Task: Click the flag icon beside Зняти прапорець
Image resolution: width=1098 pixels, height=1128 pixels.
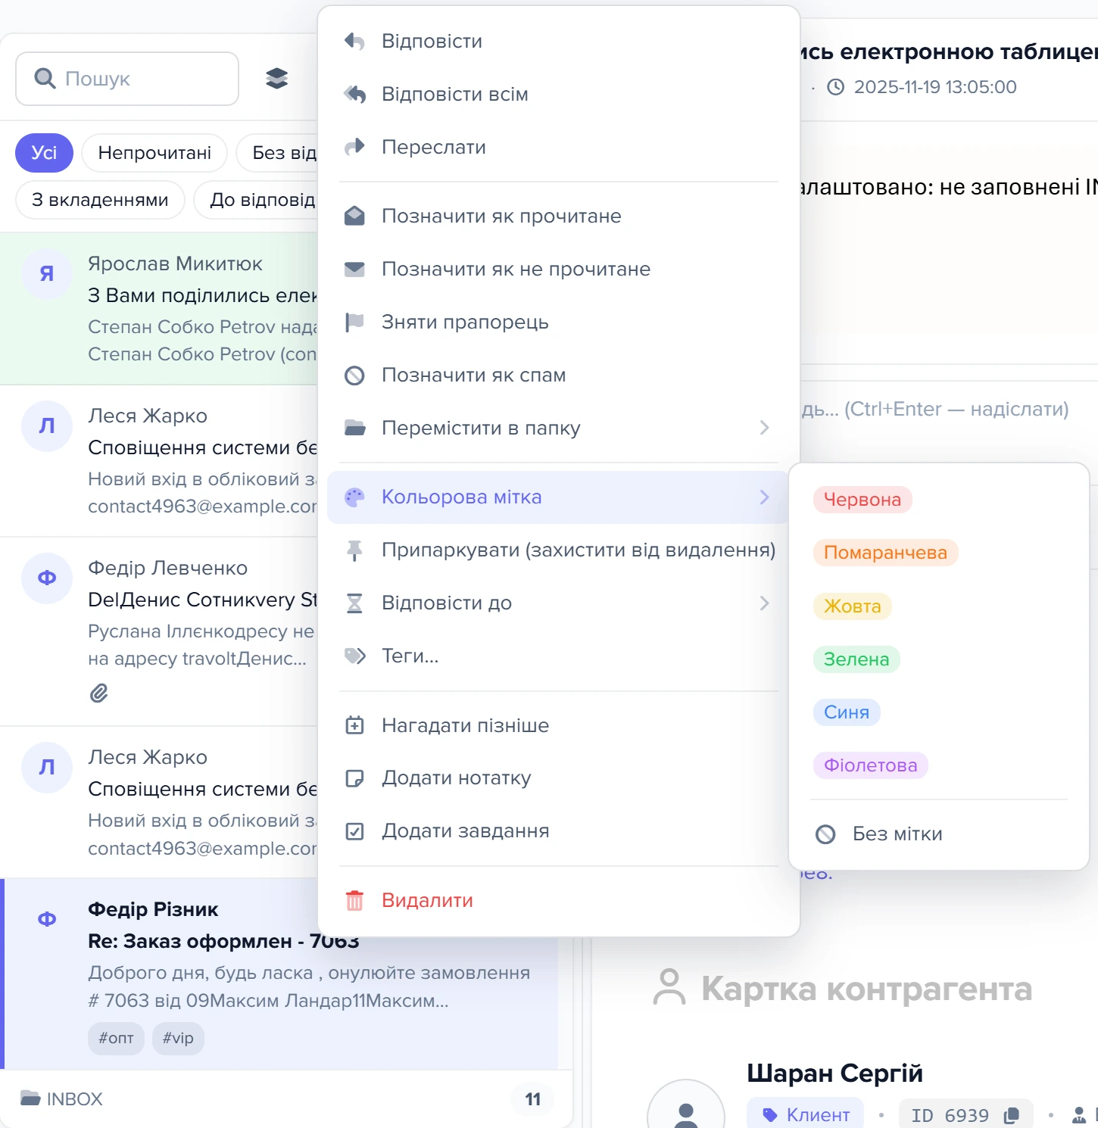Action: [x=354, y=322]
